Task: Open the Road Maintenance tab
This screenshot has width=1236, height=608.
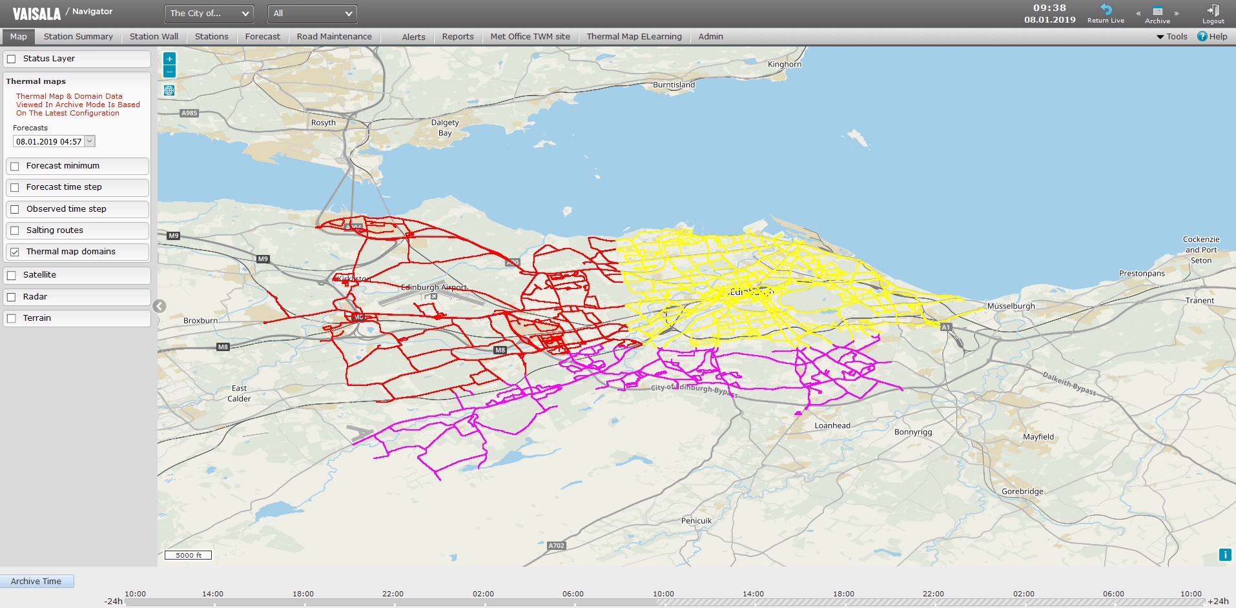Action: click(334, 36)
